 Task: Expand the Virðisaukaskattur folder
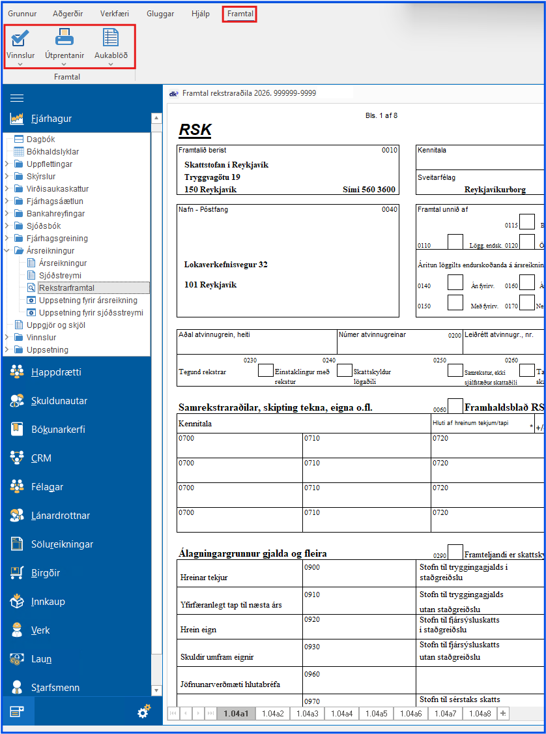point(7,189)
